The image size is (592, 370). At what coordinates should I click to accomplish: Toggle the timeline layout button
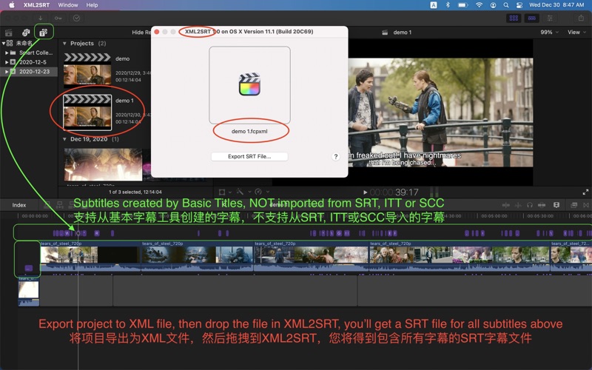[531, 18]
